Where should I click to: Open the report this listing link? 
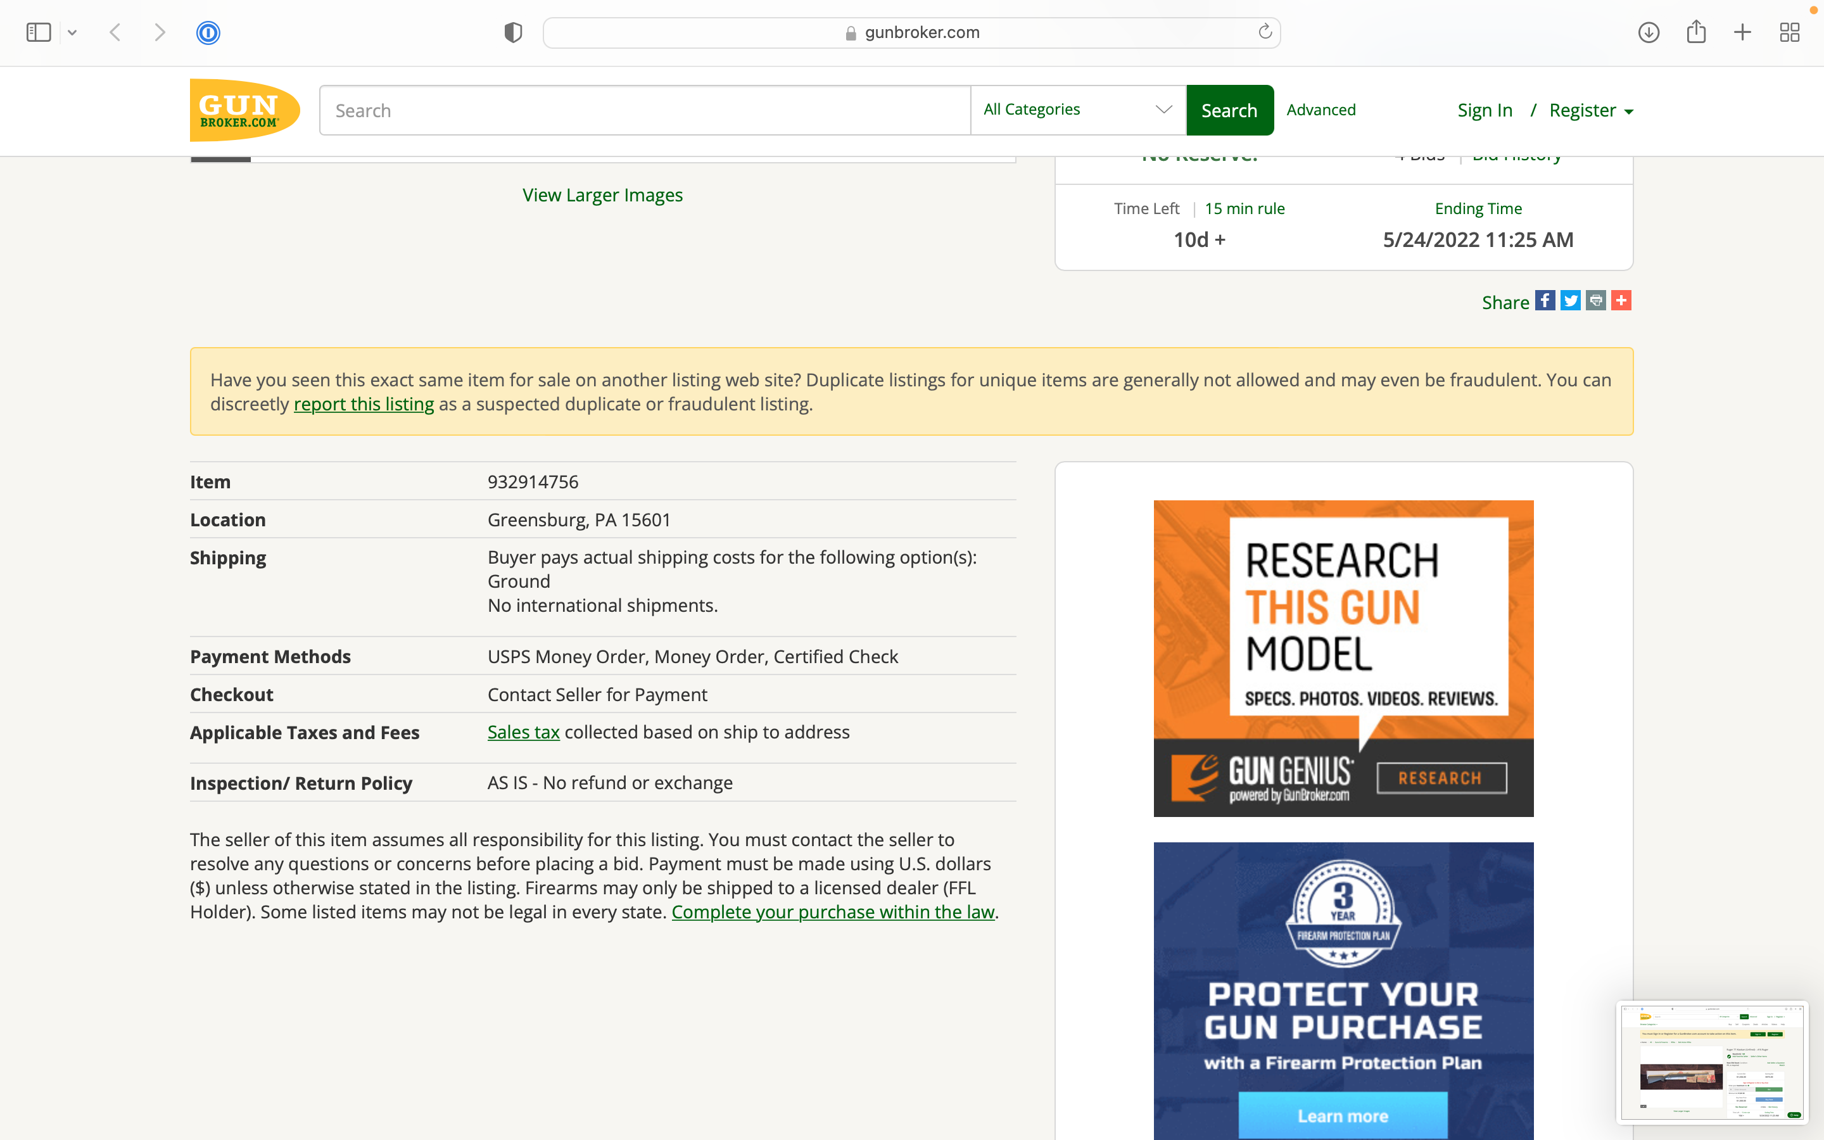(364, 404)
